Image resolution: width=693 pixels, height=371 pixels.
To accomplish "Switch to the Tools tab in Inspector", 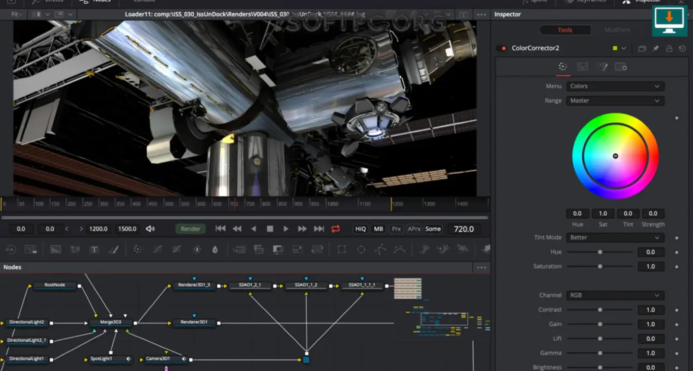I will click(565, 30).
